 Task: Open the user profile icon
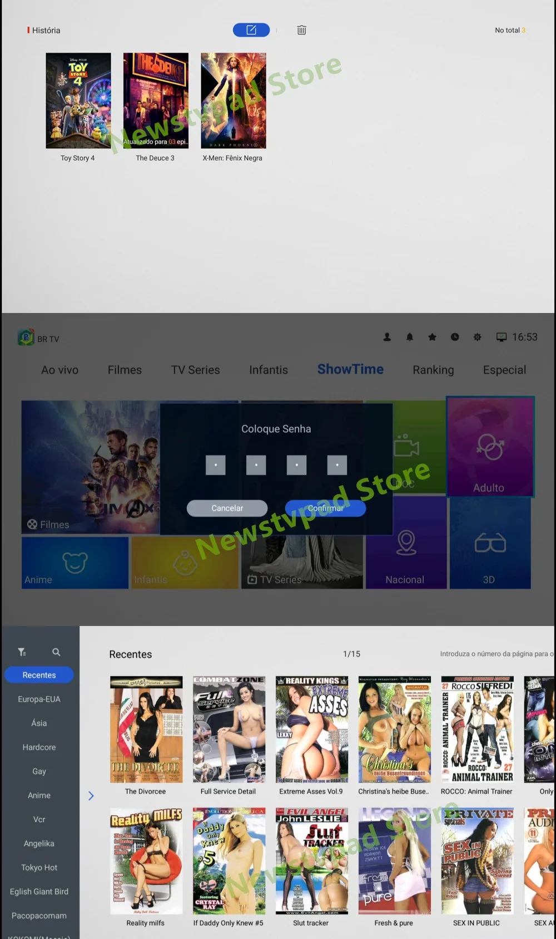[x=388, y=337]
